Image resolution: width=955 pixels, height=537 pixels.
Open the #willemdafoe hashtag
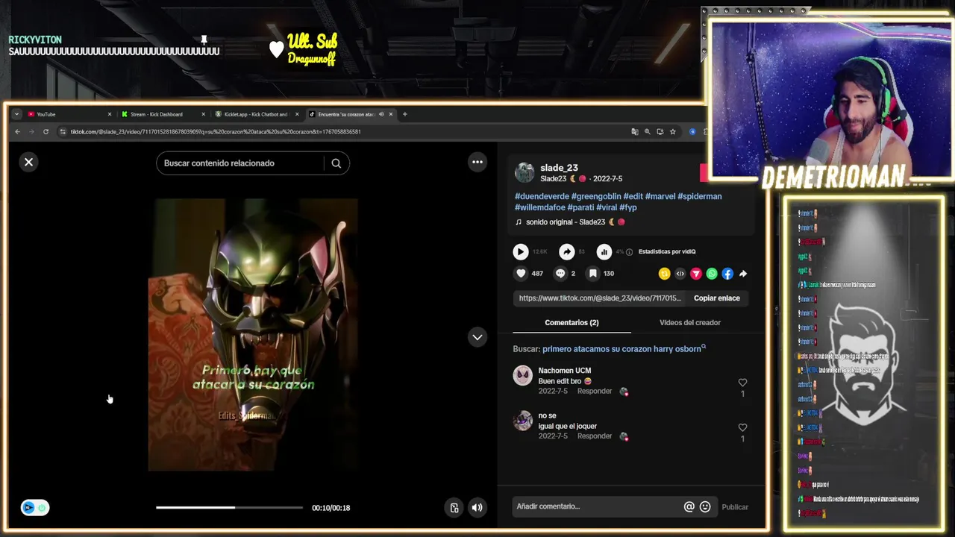coord(539,207)
